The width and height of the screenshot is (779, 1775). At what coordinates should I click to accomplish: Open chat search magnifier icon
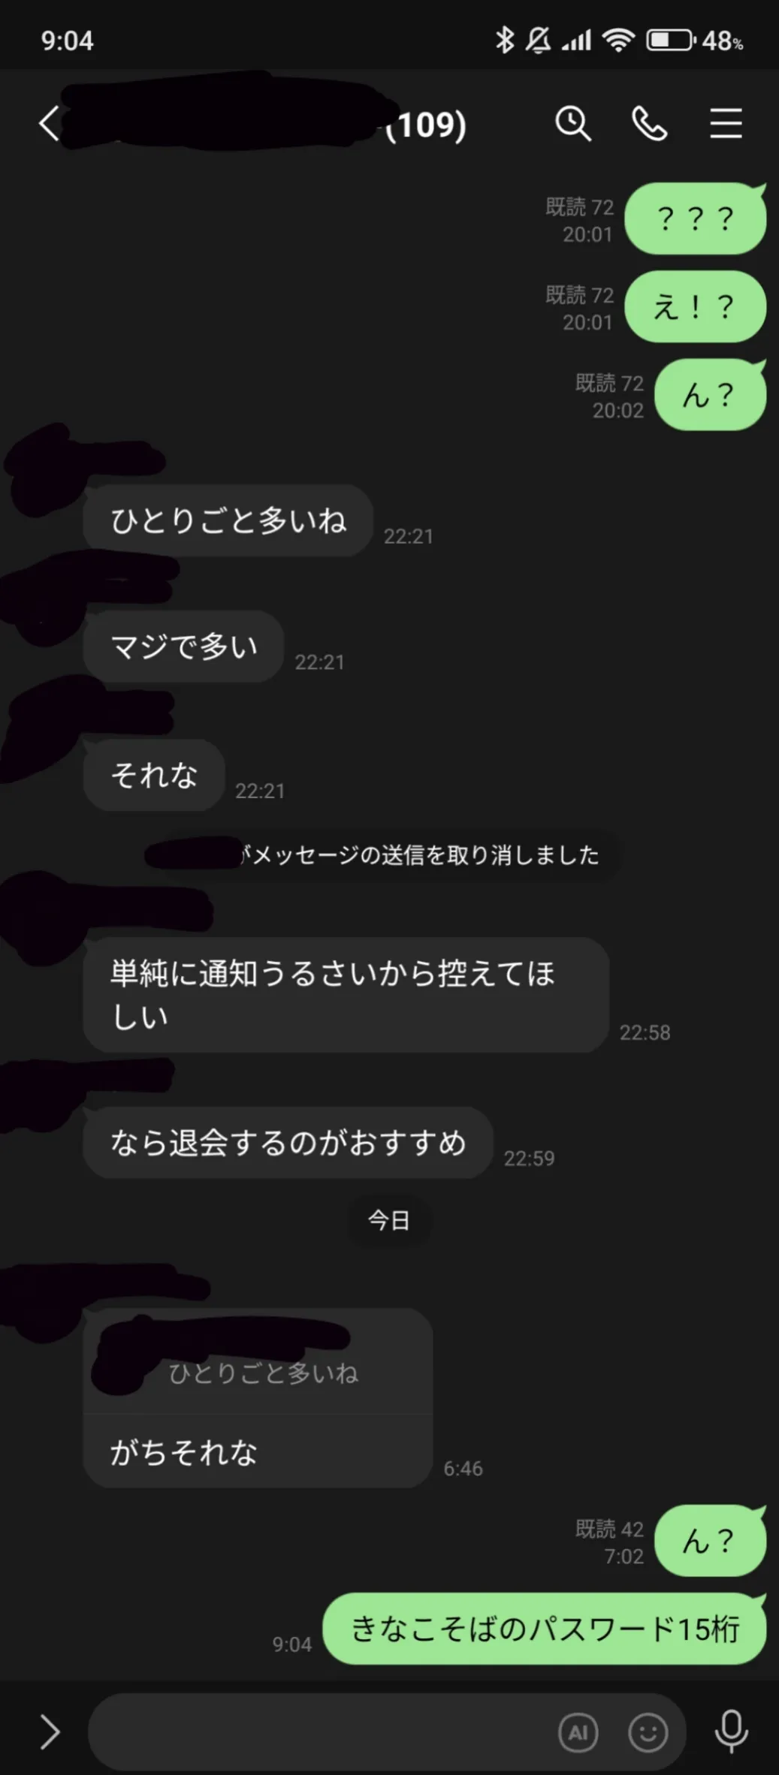573,123
